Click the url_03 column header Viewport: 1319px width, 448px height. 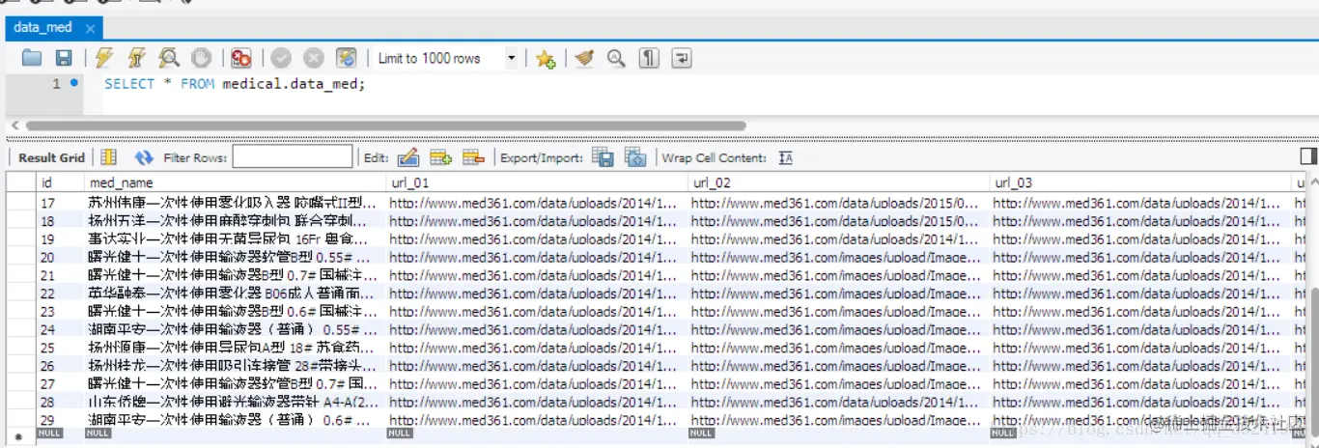(1140, 182)
